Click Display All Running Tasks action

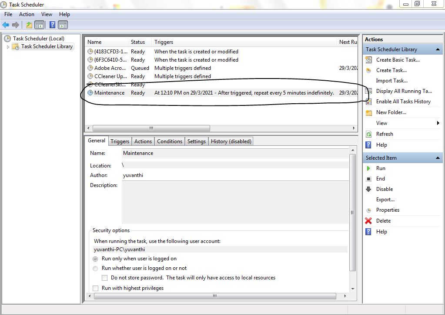[404, 91]
